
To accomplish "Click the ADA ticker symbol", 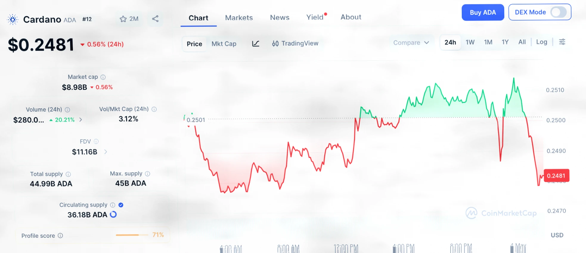I will 70,20.
